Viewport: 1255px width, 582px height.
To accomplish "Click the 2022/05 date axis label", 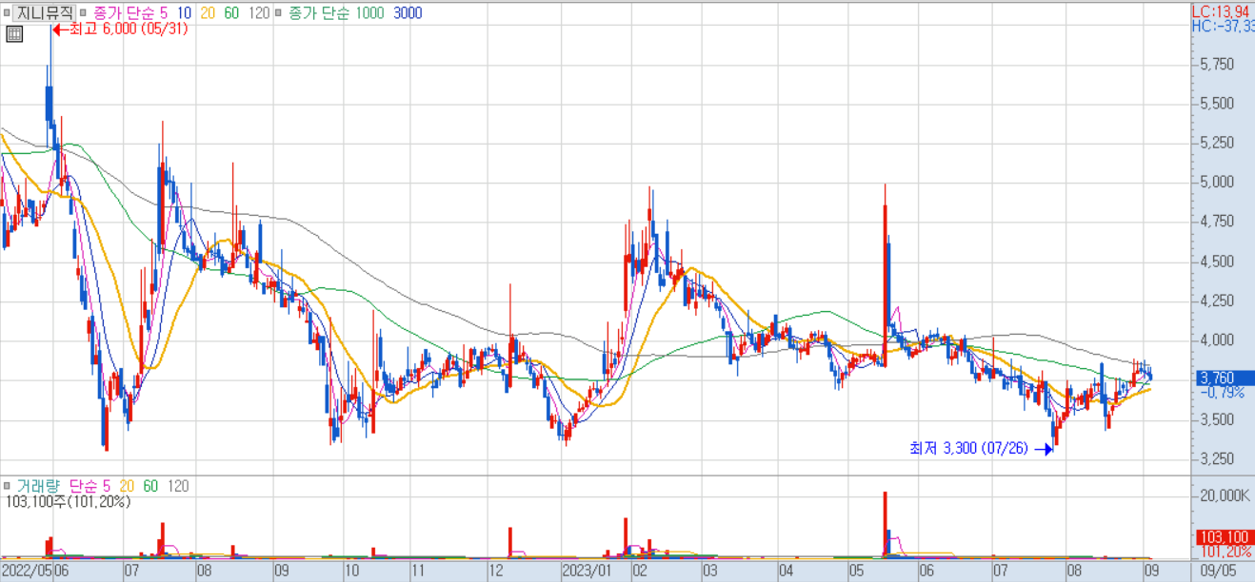I will pos(26,572).
